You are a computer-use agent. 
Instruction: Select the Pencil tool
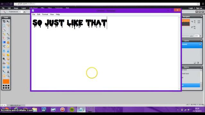(x=4, y=34)
